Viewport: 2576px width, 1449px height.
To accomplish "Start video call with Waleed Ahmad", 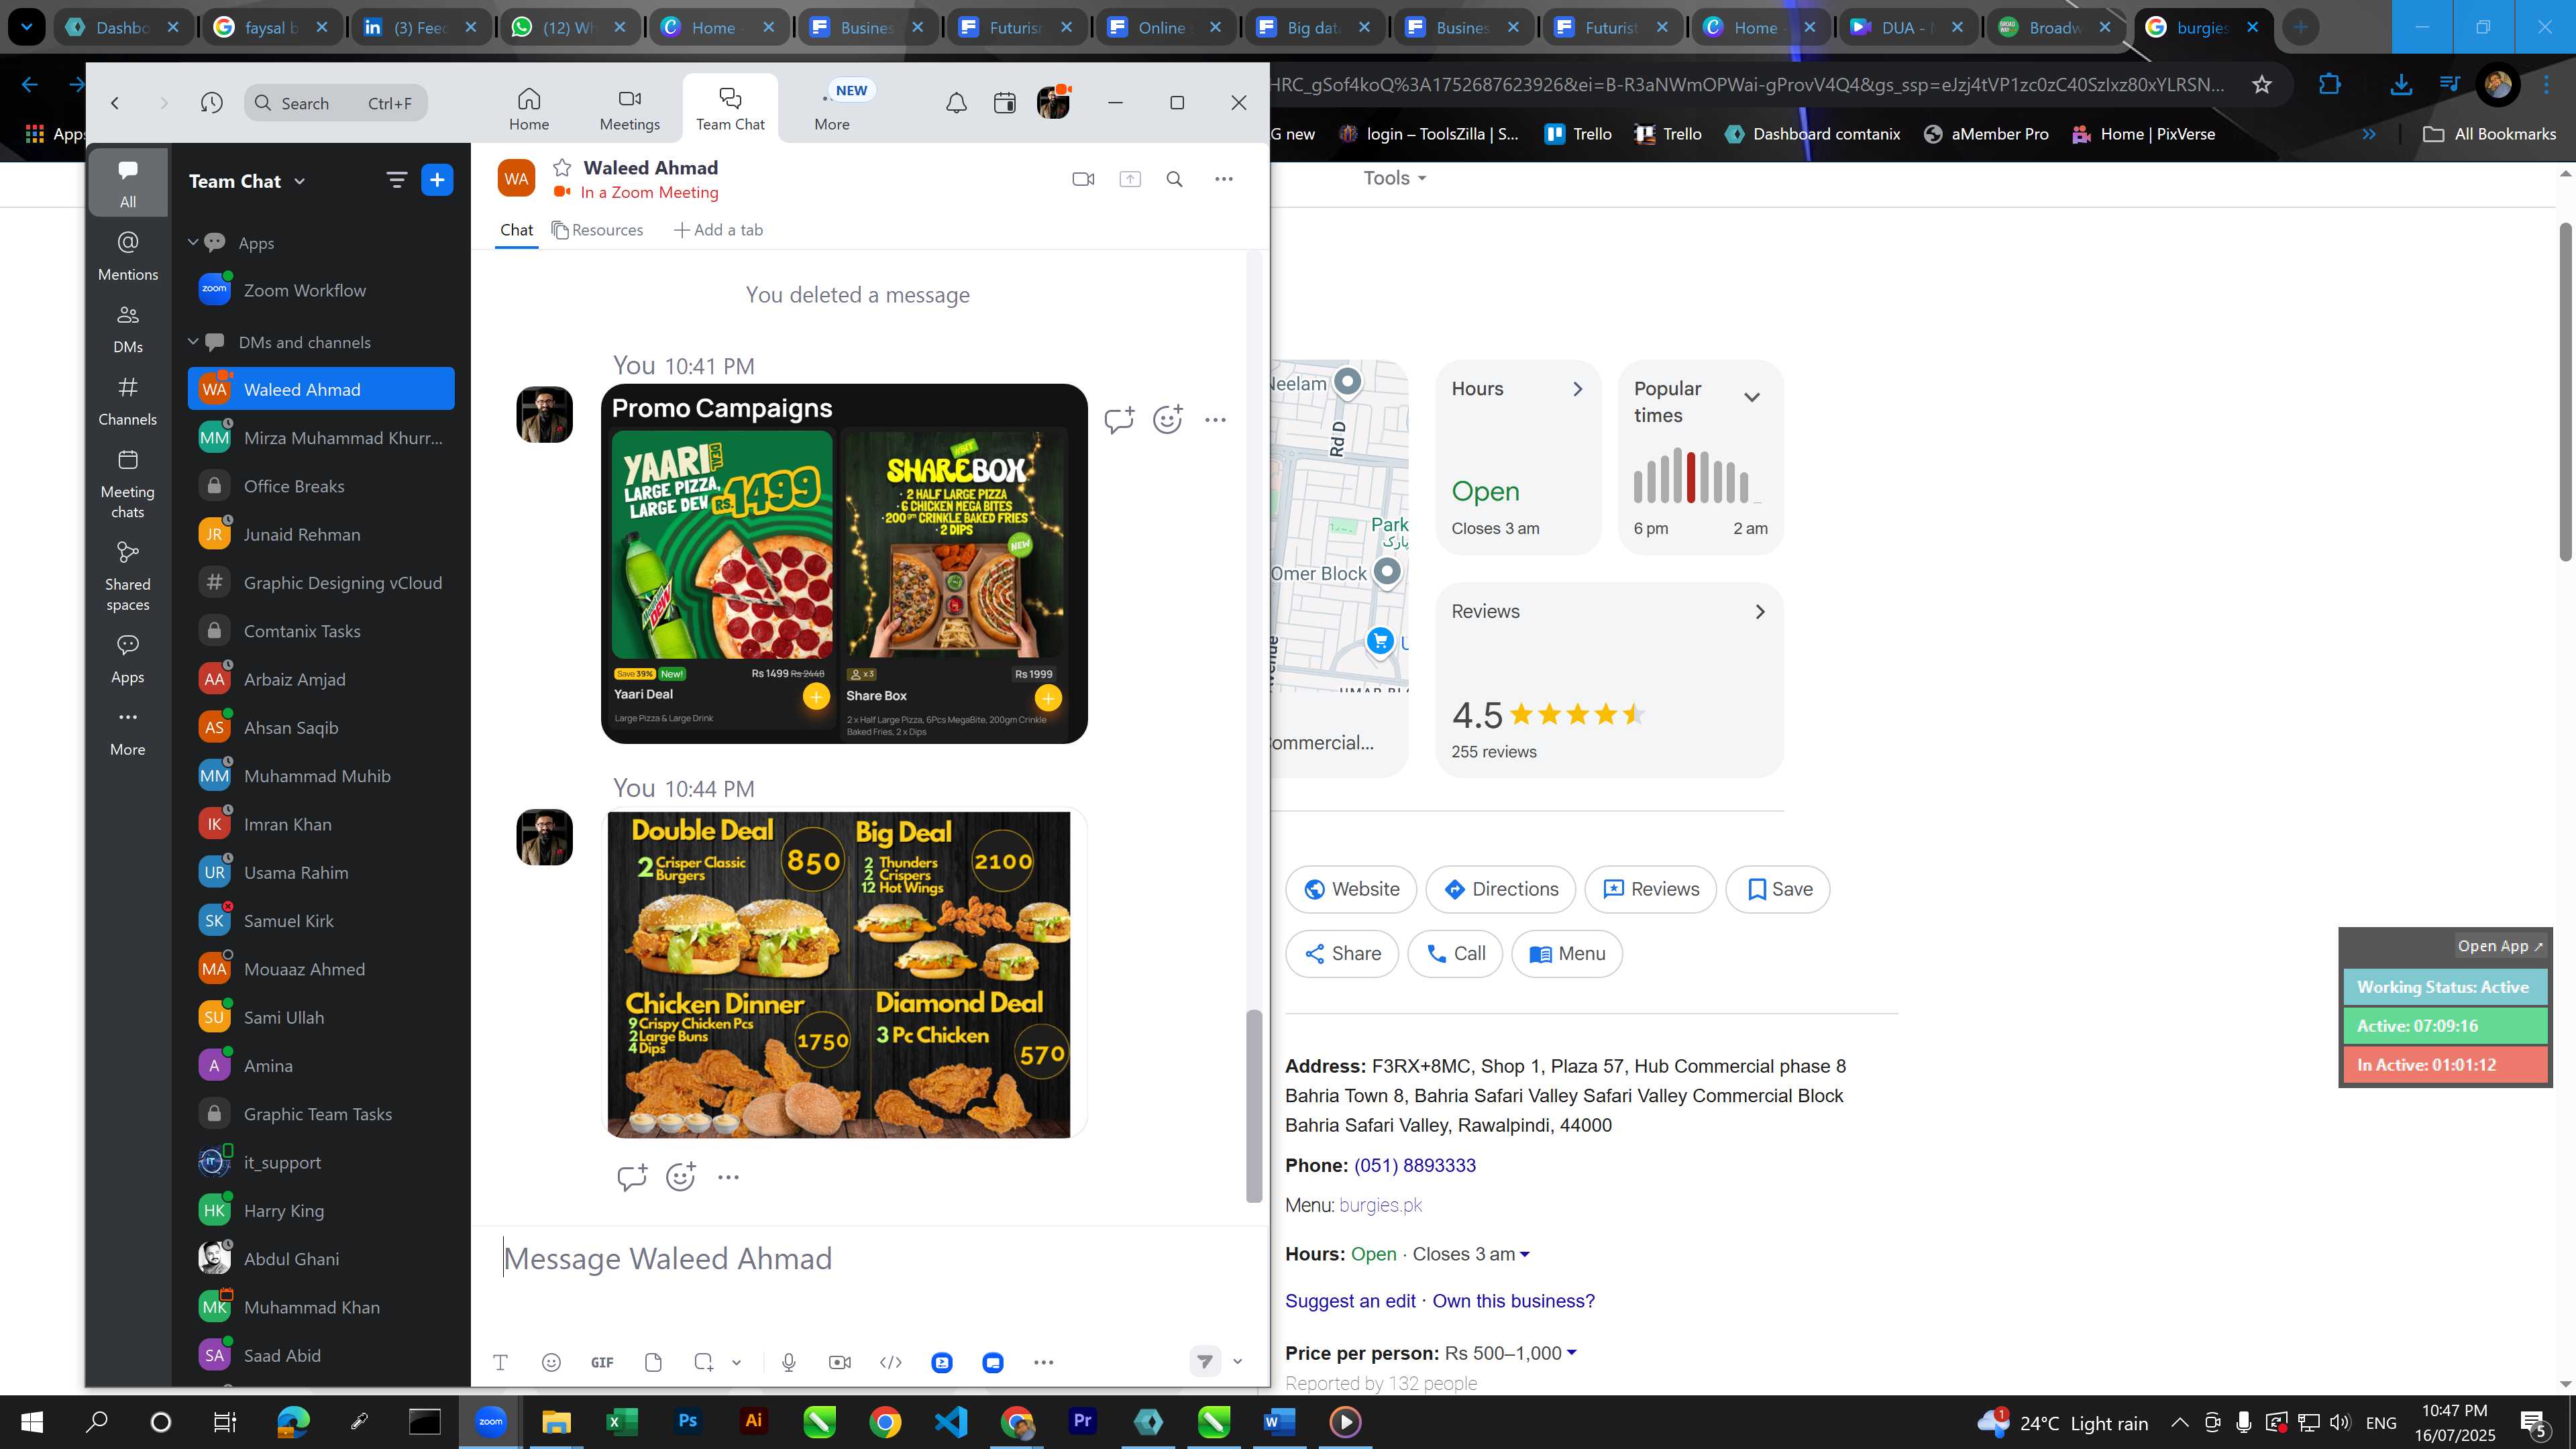I will [1083, 179].
